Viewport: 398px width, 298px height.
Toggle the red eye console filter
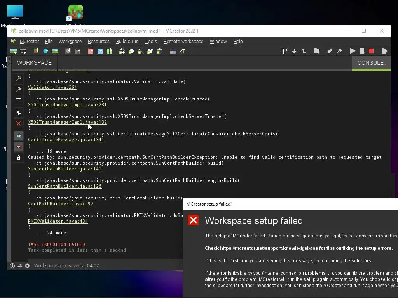click(x=19, y=147)
